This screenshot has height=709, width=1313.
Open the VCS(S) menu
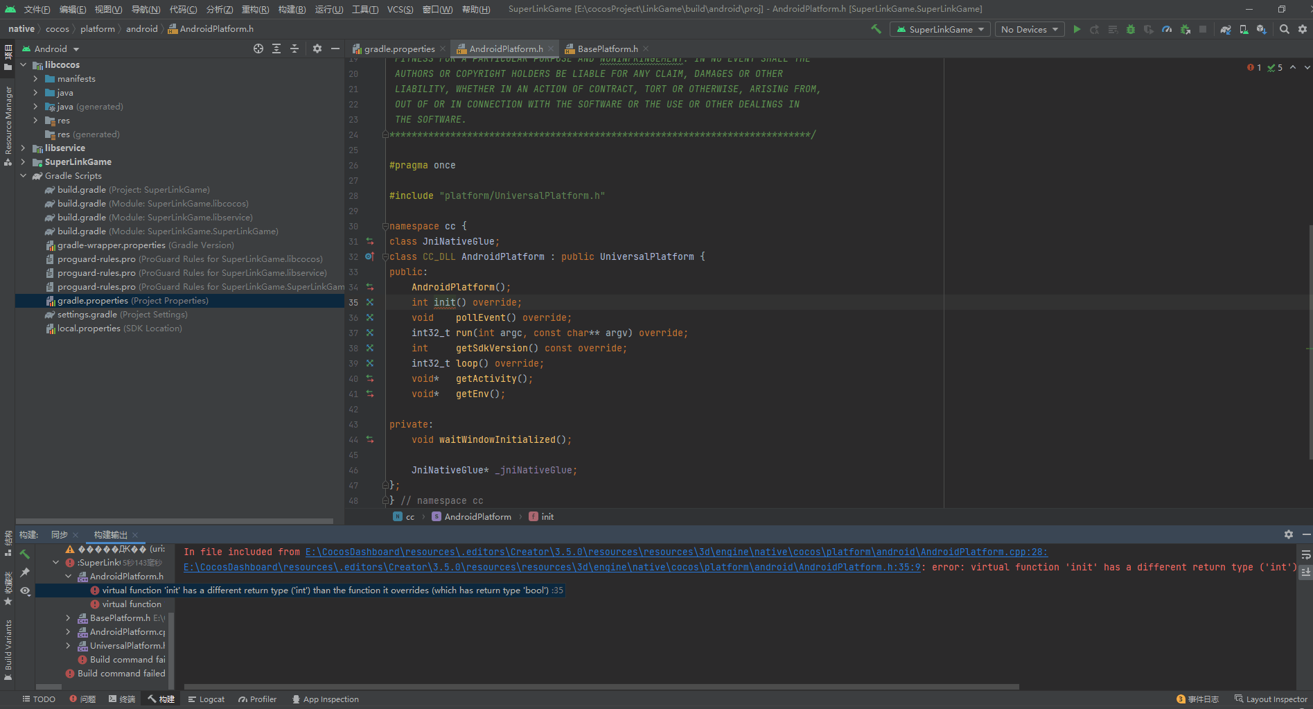[x=400, y=9]
